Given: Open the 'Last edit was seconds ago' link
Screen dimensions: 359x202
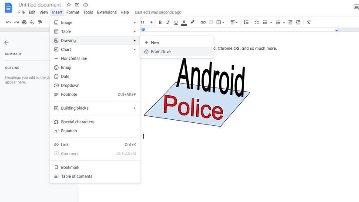Looking at the screenshot, I should (x=158, y=12).
